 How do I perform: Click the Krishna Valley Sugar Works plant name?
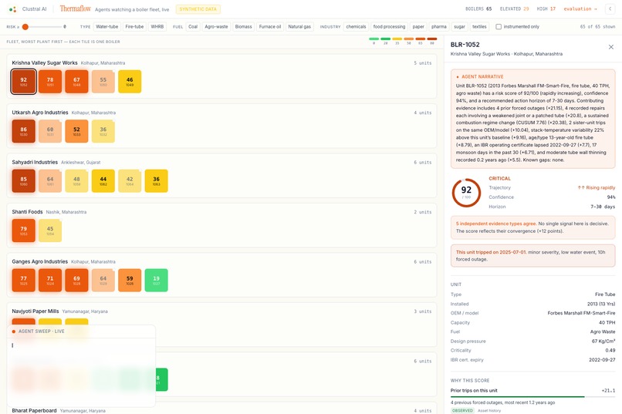(x=45, y=62)
